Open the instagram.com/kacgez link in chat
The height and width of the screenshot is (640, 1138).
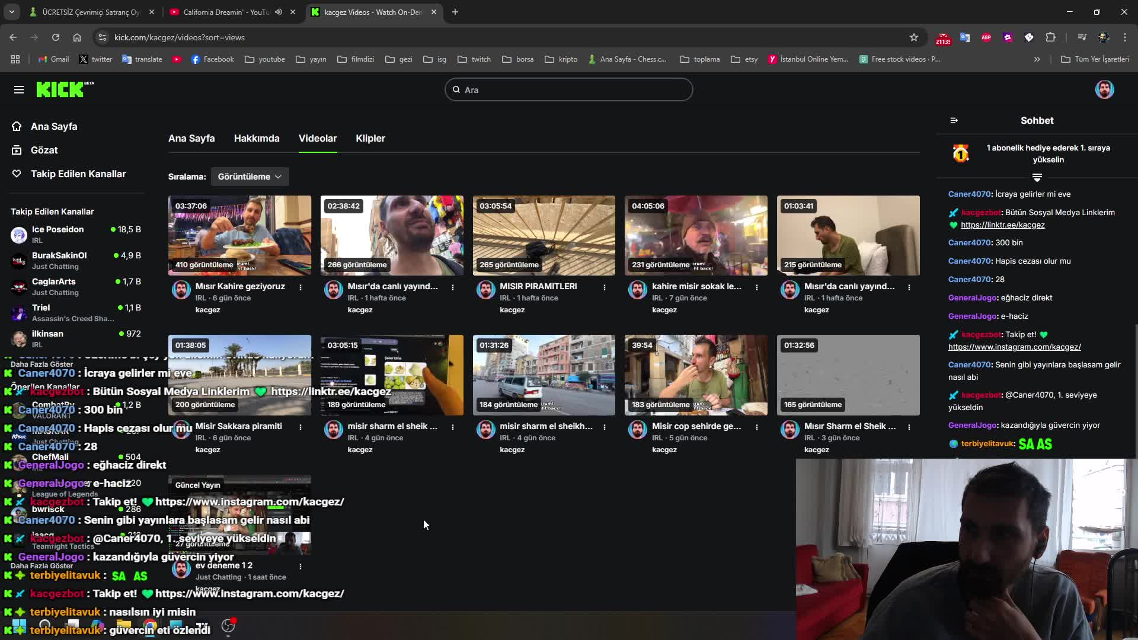[1014, 347]
